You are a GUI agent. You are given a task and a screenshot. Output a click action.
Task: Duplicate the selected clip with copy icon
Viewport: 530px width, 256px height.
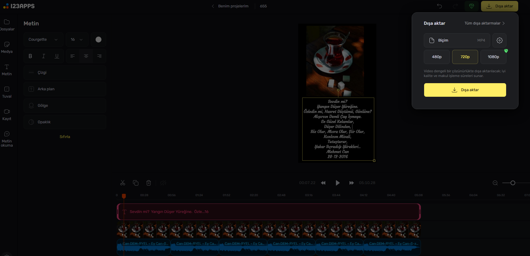coord(136,183)
